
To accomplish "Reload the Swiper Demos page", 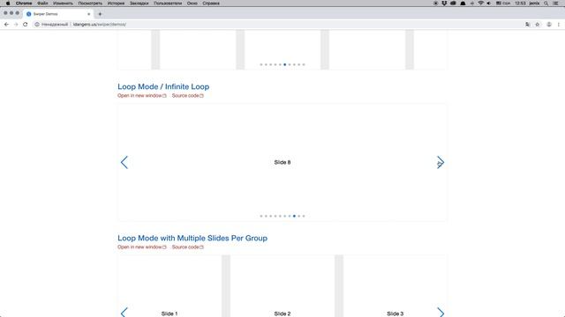I will (x=26, y=25).
